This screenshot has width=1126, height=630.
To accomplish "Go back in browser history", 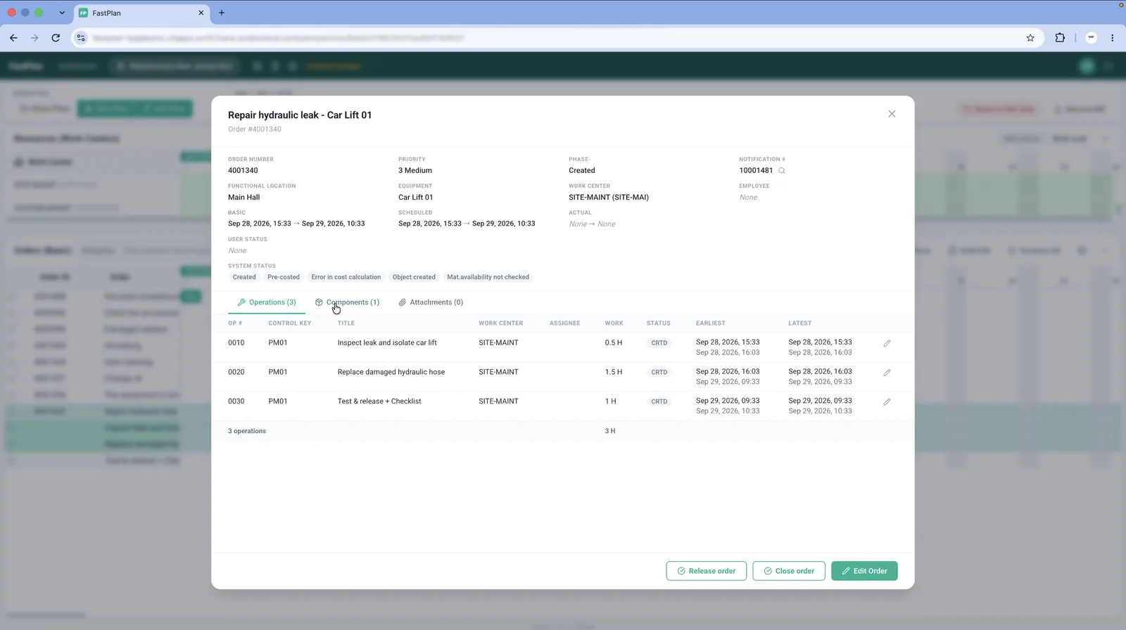I will click(x=14, y=38).
